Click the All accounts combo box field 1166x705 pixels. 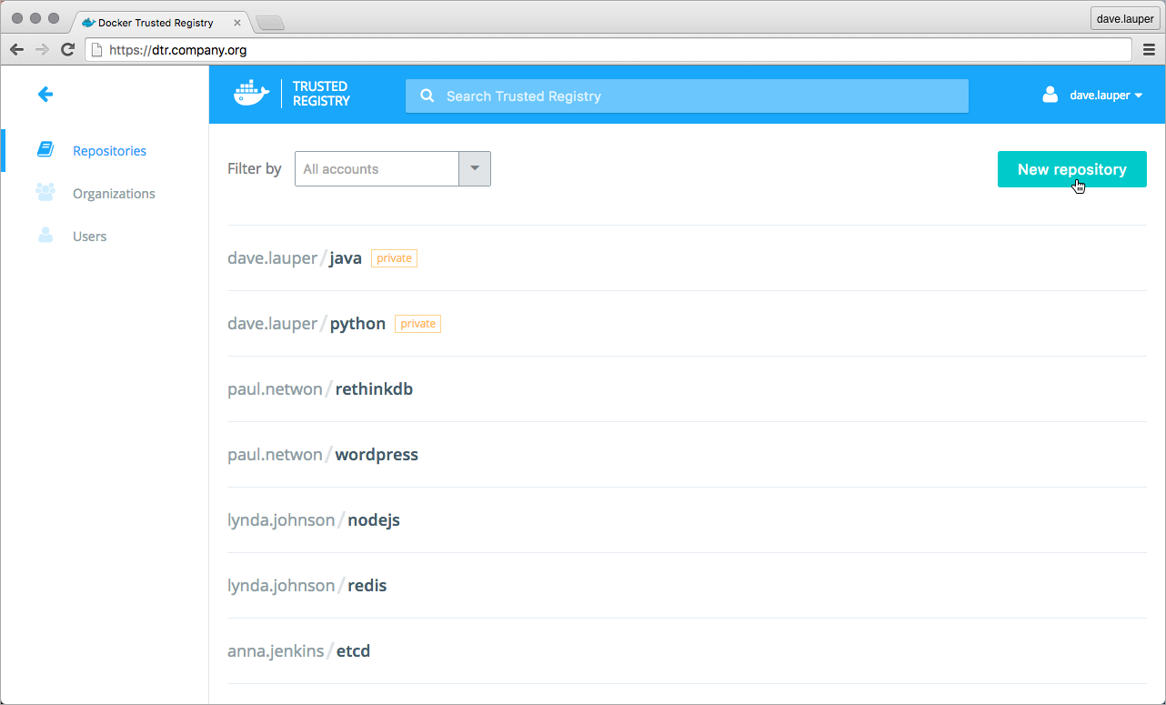tap(377, 169)
